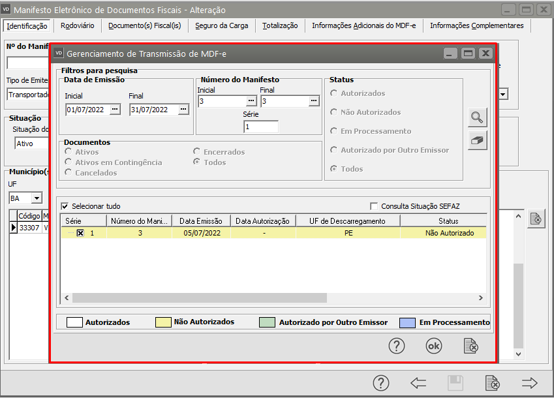Open the UF dropdown showing BA
This screenshot has height=398, width=554.
click(x=37, y=198)
